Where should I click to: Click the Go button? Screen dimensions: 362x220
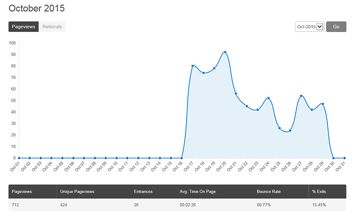coord(336,27)
